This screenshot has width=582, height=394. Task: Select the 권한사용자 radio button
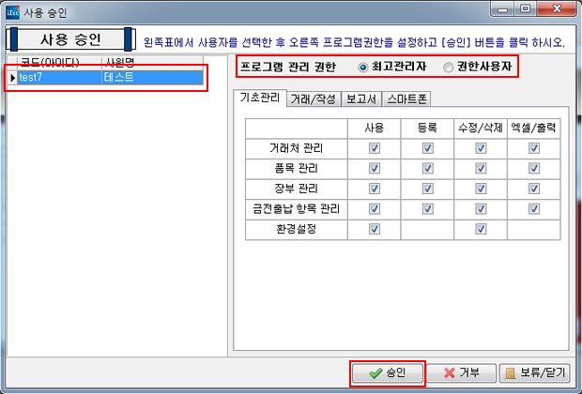448,68
